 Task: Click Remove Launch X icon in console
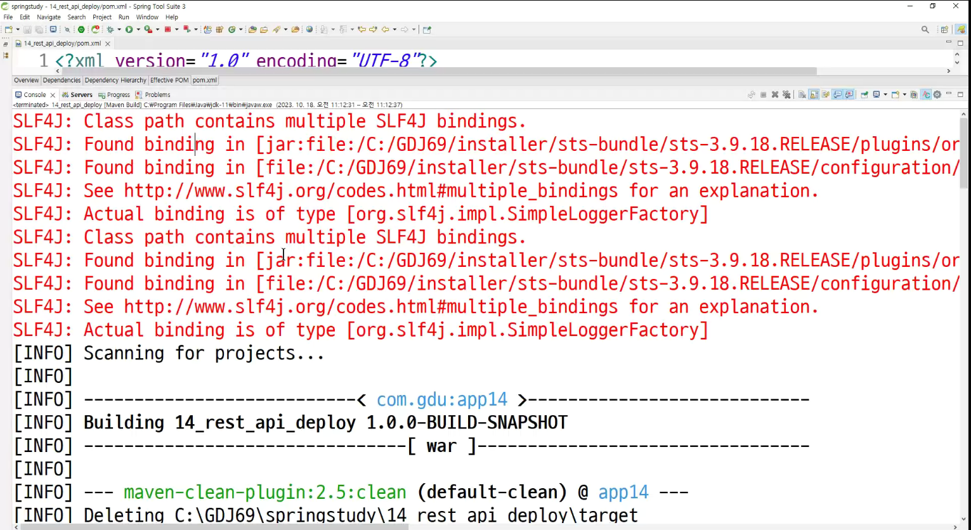tap(775, 94)
